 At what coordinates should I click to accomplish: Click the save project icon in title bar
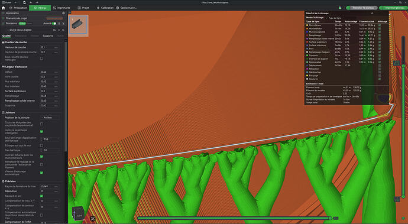[24, 2]
